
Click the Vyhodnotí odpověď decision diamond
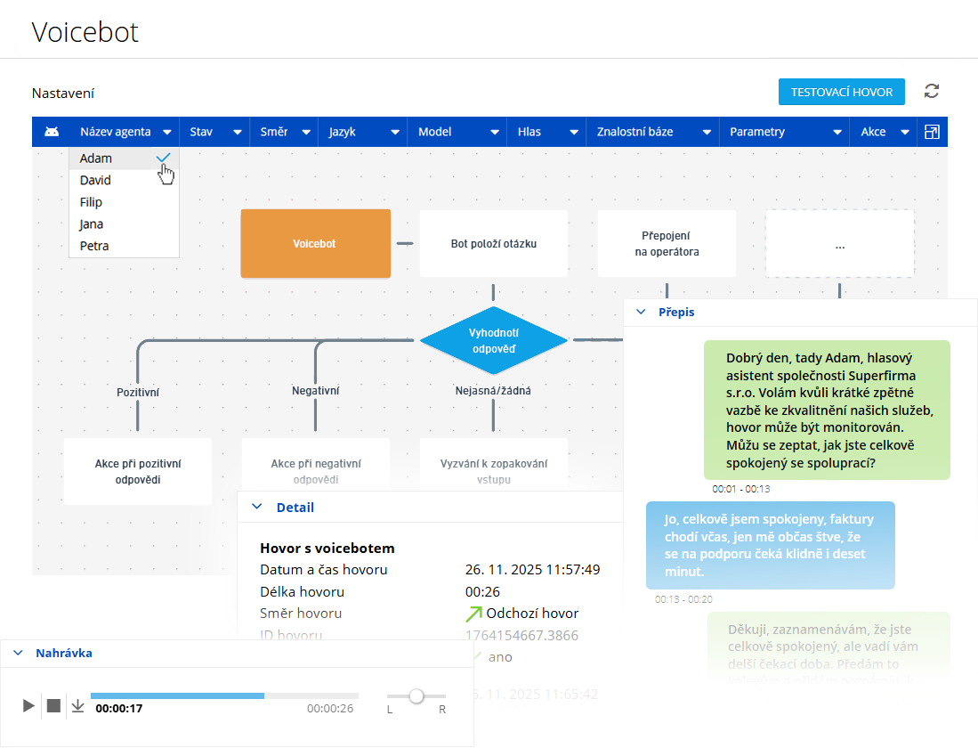coord(493,340)
